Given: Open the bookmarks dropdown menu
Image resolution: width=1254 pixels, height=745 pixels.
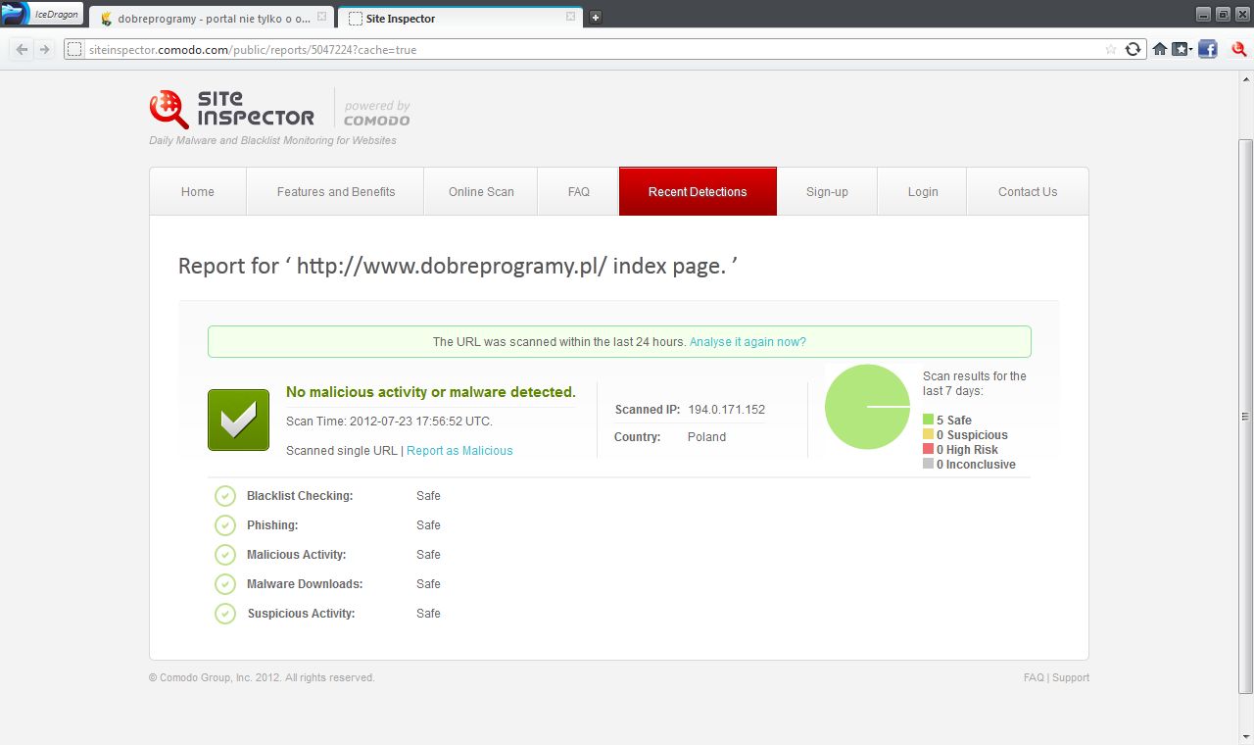Looking at the screenshot, I should click(1182, 49).
